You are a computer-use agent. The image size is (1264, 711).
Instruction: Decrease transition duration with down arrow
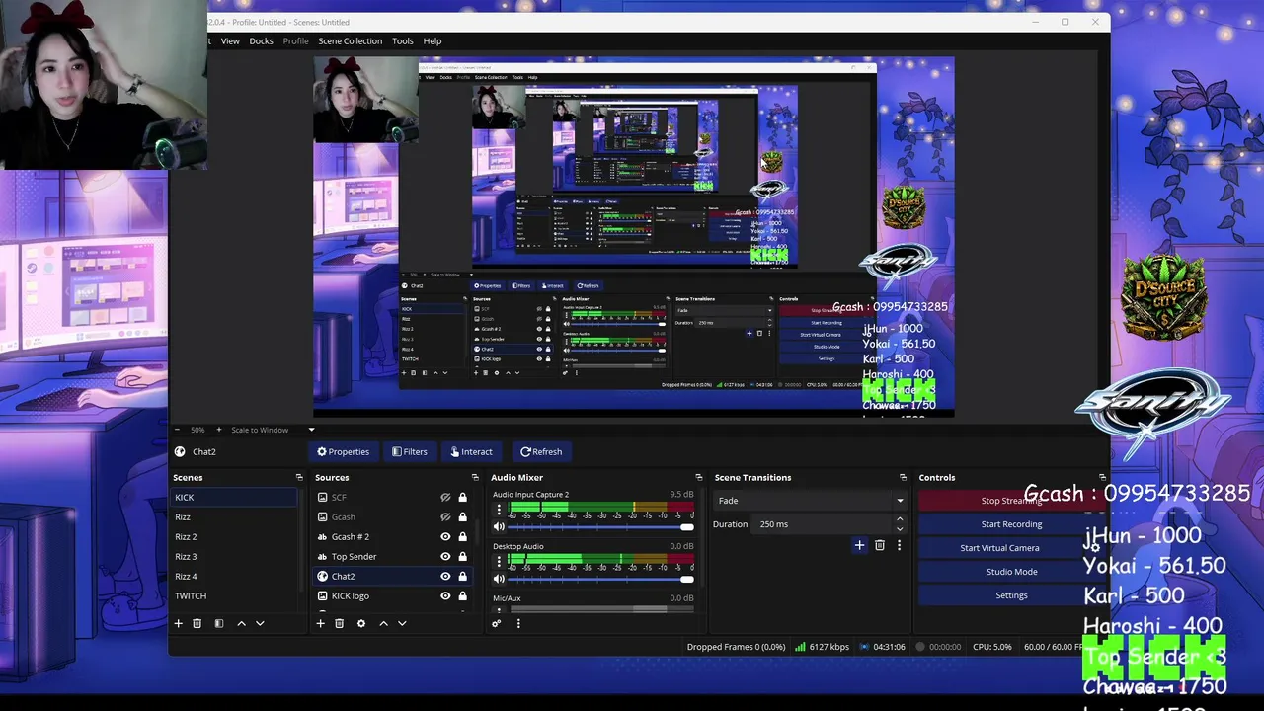pos(900,528)
